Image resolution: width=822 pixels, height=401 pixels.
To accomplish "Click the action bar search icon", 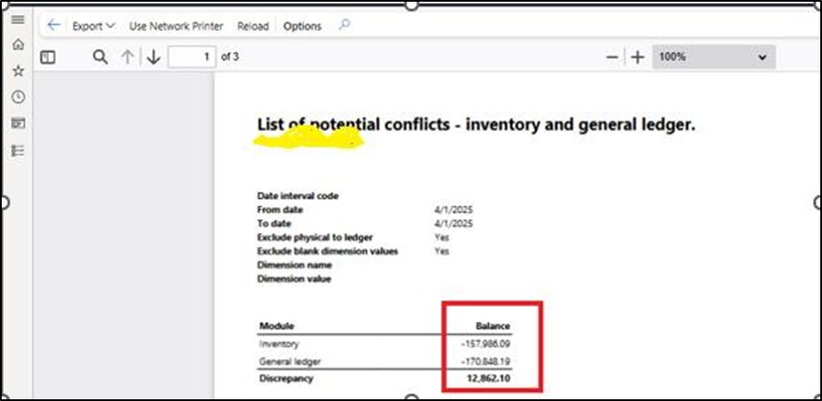I will click(x=344, y=25).
